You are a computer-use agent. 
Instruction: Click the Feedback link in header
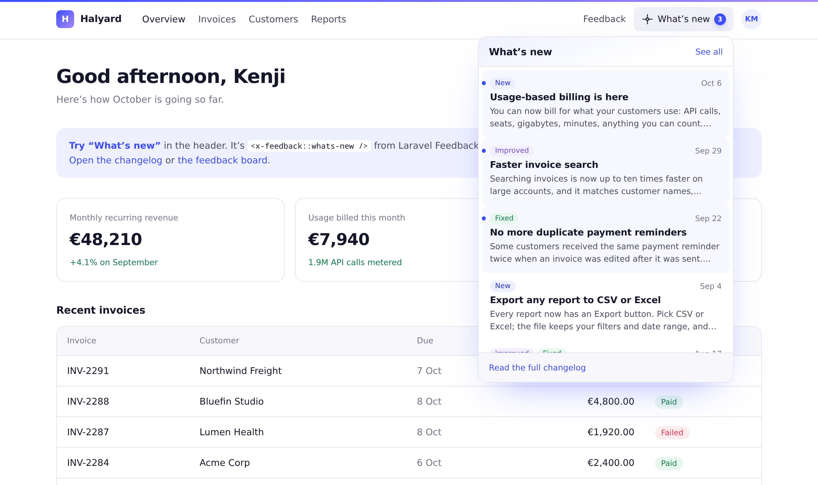[x=604, y=19]
